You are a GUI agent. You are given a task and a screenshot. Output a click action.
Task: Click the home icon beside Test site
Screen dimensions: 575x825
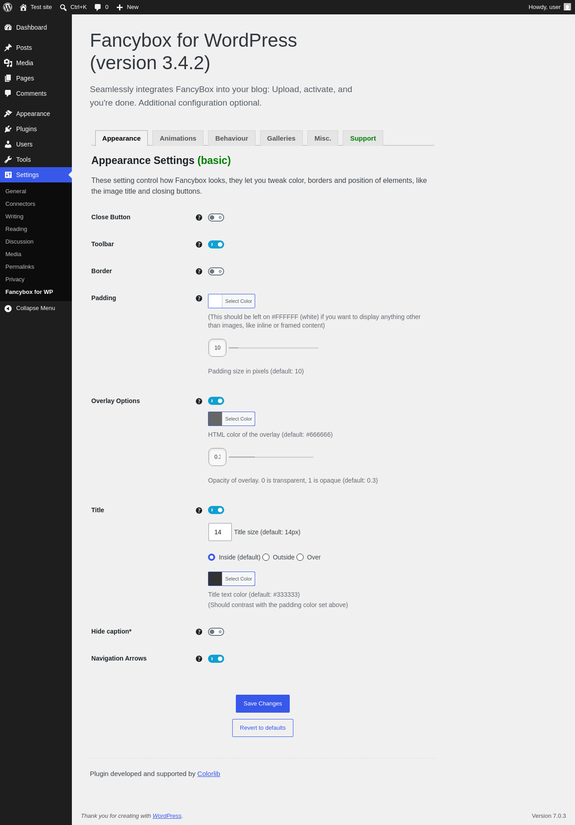pos(23,7)
